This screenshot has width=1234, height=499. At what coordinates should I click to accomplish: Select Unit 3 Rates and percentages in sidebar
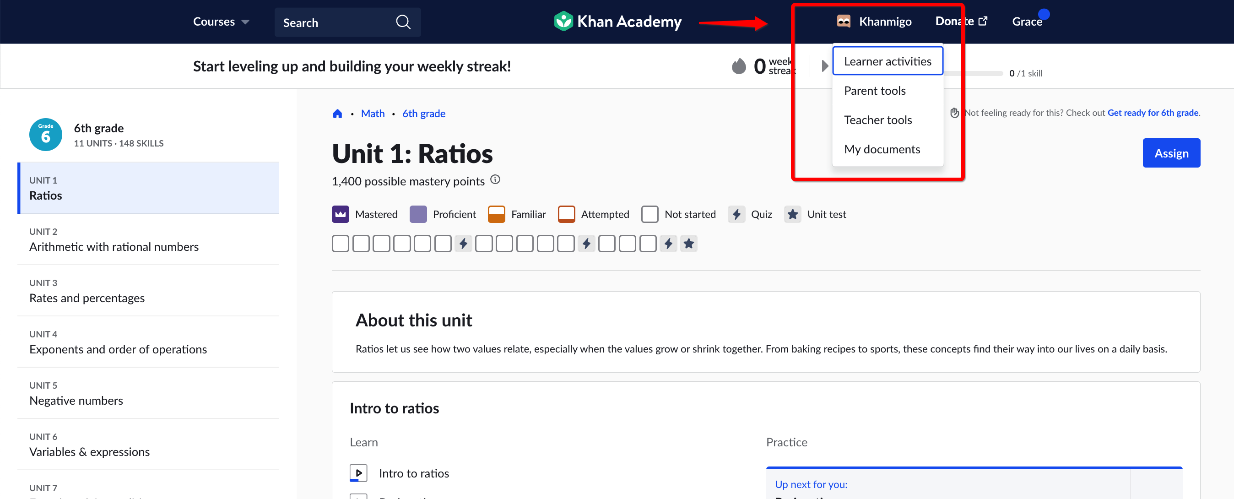pos(87,297)
